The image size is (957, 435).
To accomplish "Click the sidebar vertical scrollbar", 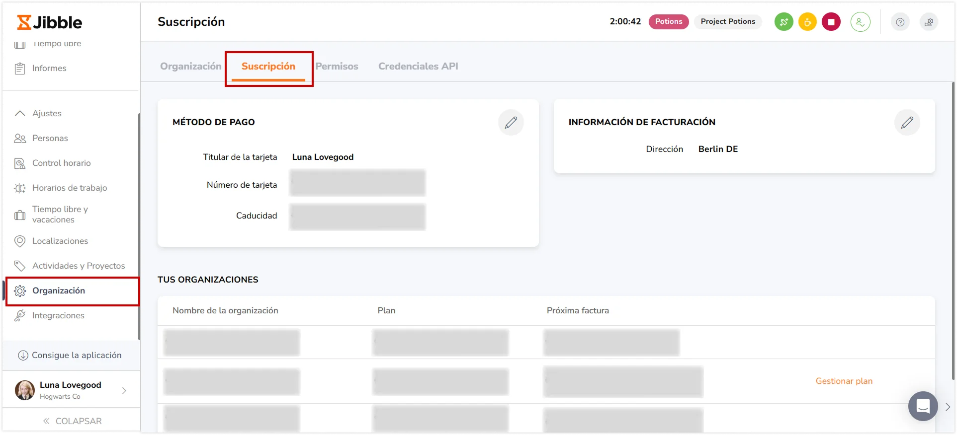I will point(139,226).
